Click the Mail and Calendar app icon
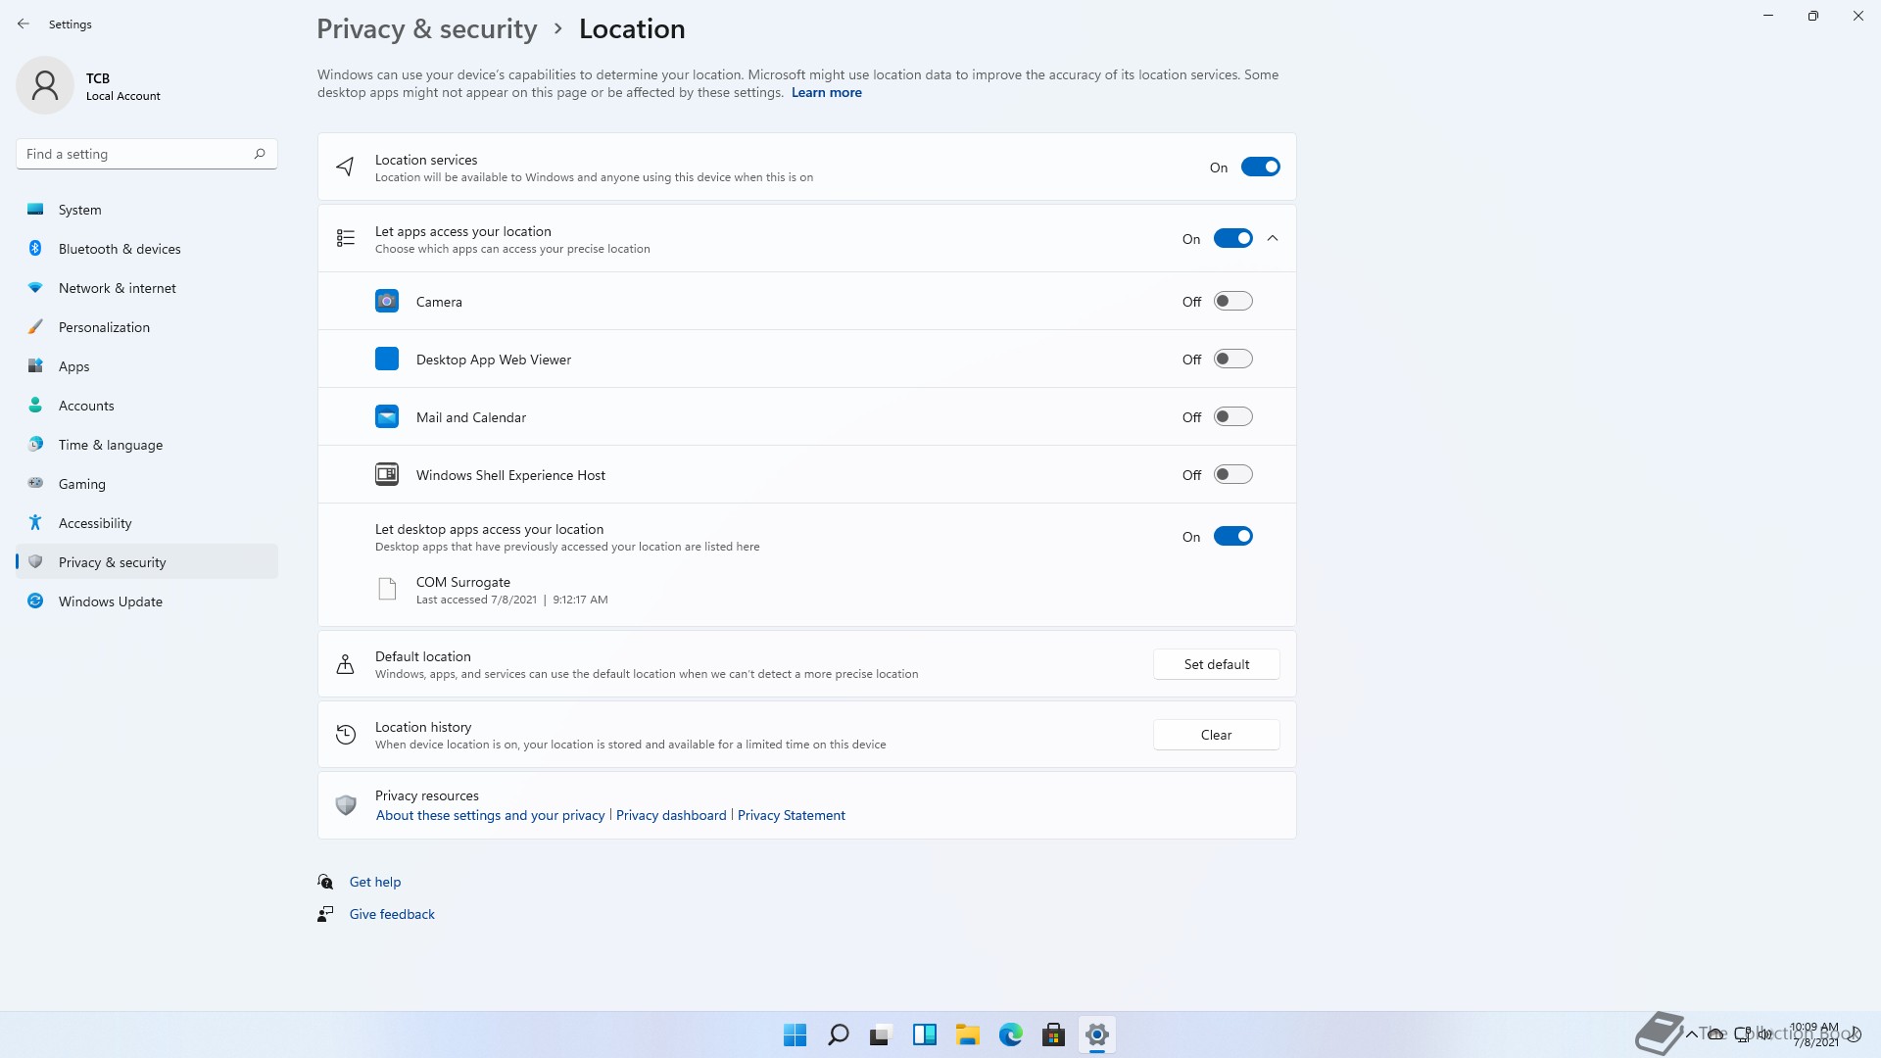This screenshot has height=1058, width=1881. (x=387, y=416)
